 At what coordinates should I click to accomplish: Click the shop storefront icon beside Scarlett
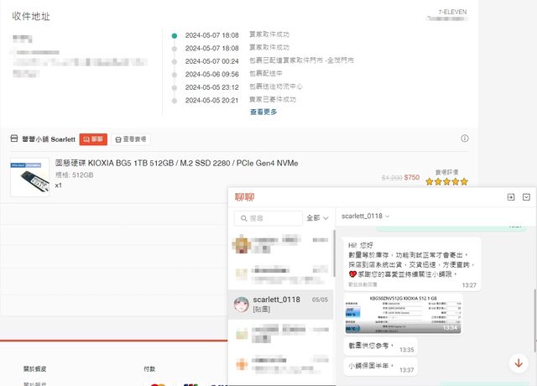[14, 138]
